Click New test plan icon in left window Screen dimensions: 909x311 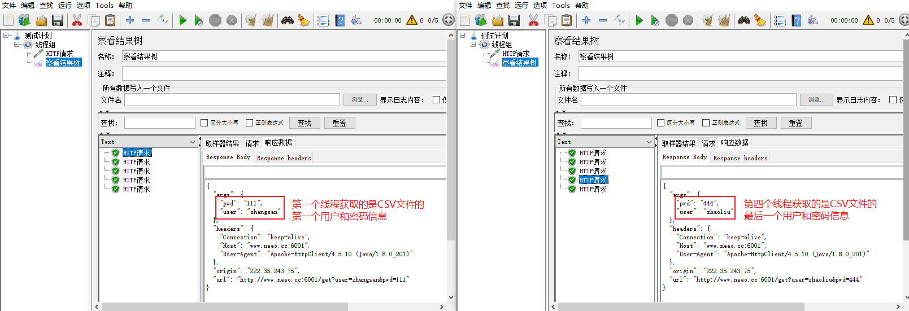(8, 20)
